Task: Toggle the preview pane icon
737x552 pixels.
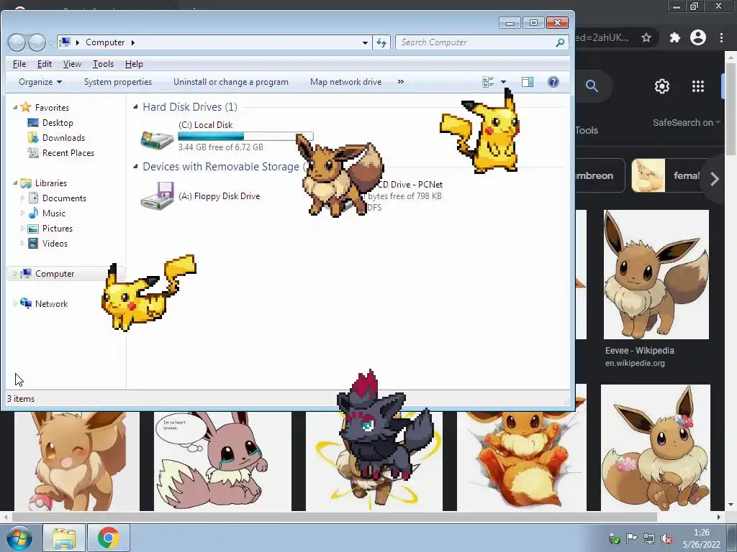Action: pos(528,82)
